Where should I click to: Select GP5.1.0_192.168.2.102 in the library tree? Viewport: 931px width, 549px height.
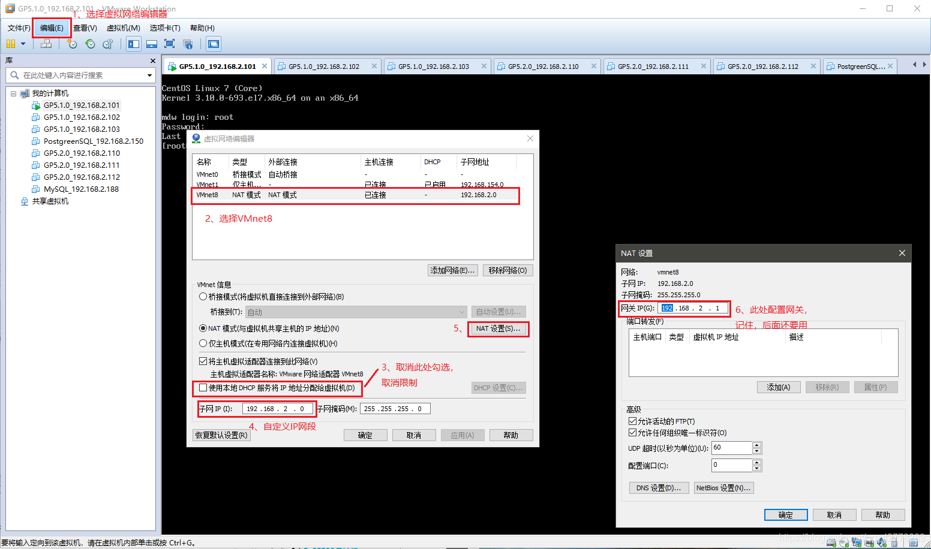(82, 117)
